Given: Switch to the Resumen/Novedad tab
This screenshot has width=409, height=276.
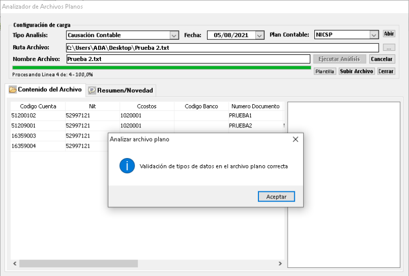Looking at the screenshot, I should (121, 90).
